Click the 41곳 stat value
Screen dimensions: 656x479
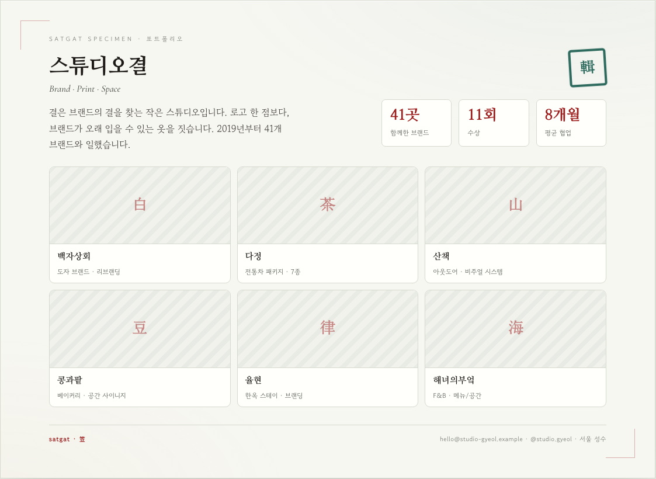(405, 114)
